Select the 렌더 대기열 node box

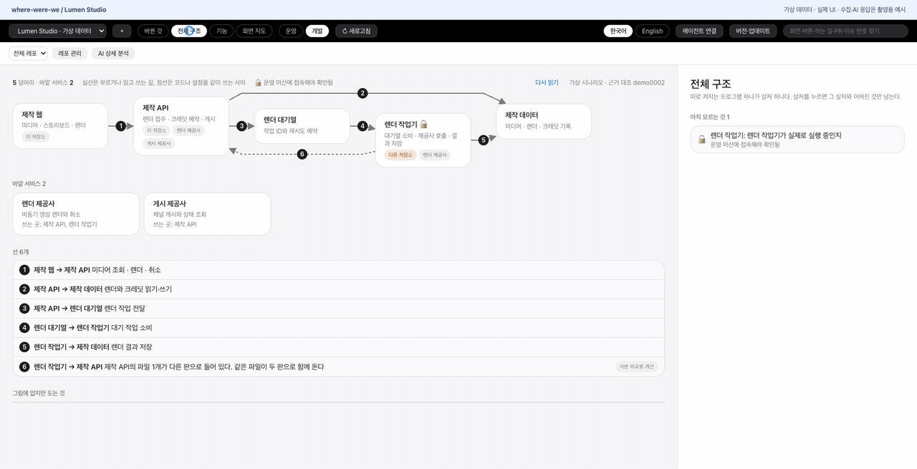coord(302,126)
